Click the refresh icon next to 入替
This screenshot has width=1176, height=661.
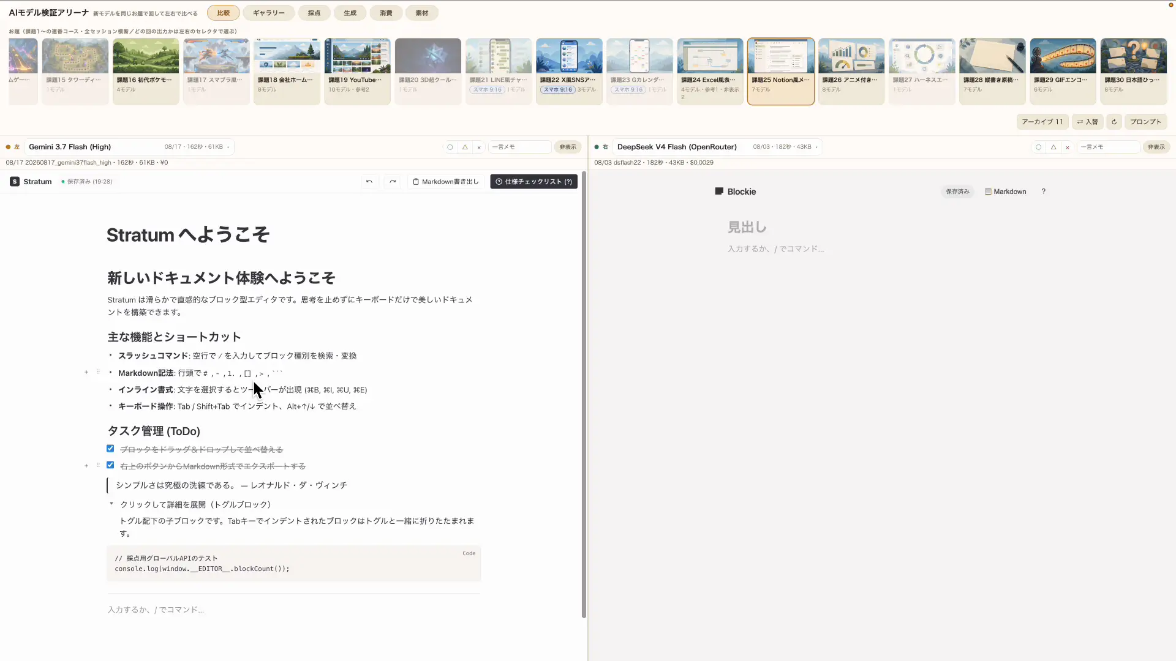point(1114,122)
